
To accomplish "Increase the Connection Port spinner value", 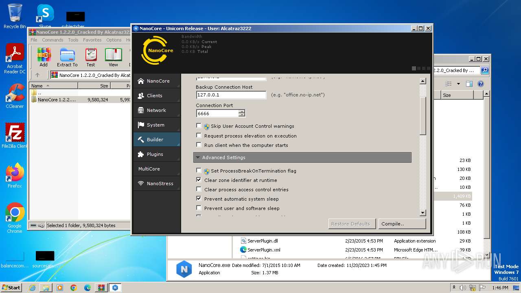I will pyautogui.click(x=242, y=112).
